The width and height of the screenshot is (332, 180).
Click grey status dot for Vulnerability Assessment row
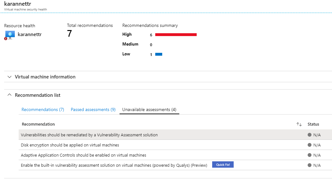310,135
